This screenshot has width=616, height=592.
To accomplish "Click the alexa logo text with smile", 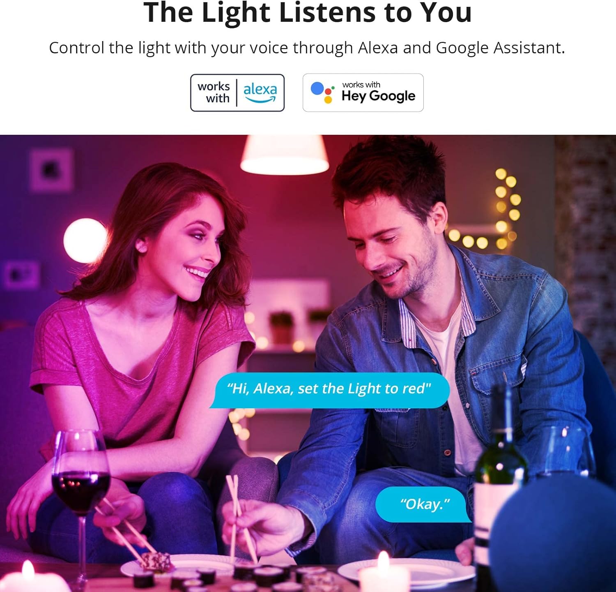I will [x=260, y=92].
